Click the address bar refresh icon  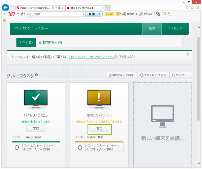click(63, 8)
